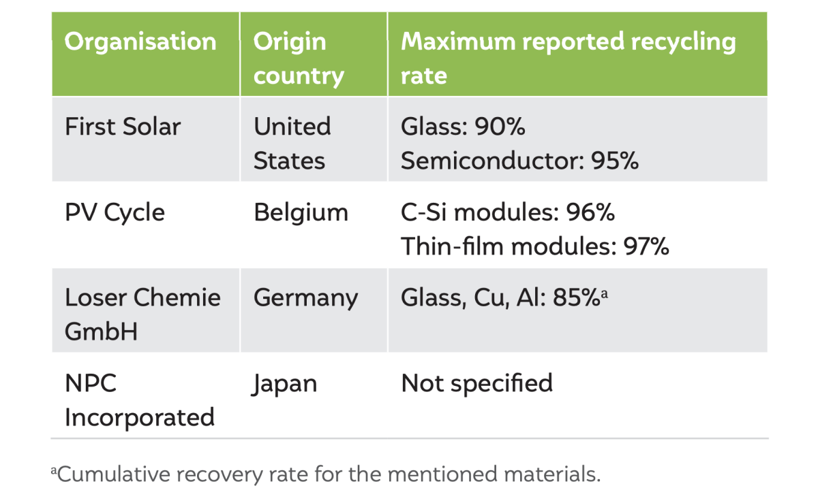
Task: Click the Semiconductor: 95% text
Action: click(519, 161)
